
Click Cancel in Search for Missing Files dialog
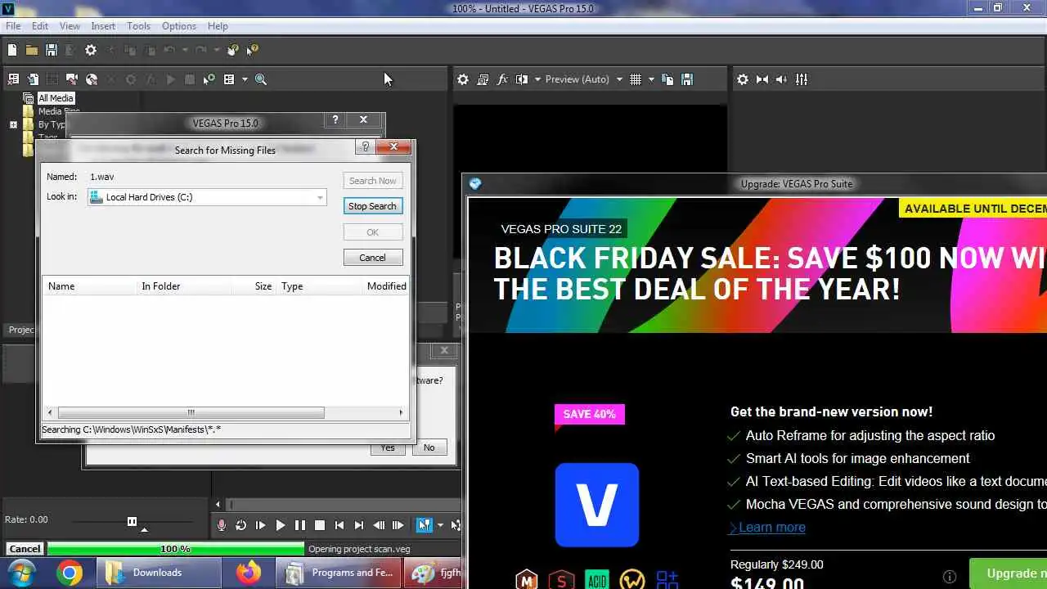coord(372,258)
